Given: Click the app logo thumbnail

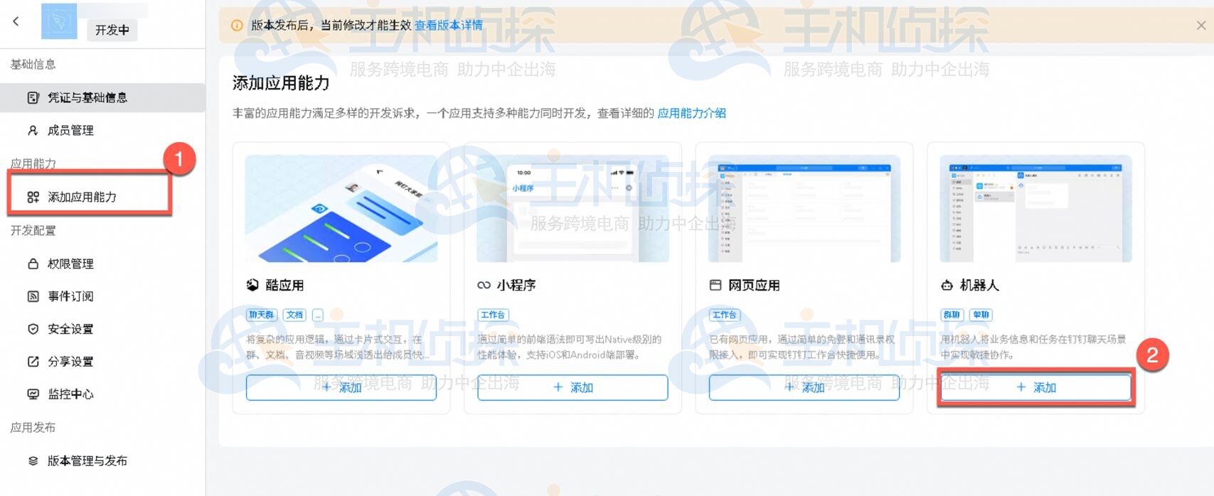Looking at the screenshot, I should pos(59,21).
